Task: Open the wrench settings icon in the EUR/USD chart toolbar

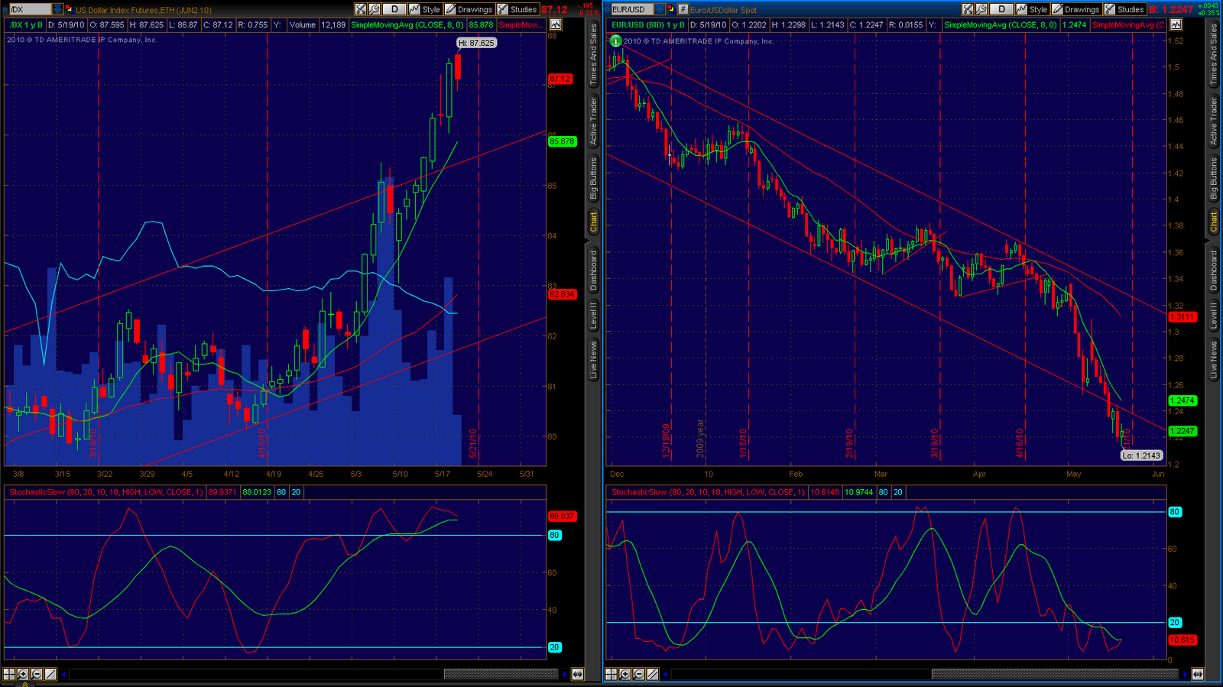Action: (981, 9)
